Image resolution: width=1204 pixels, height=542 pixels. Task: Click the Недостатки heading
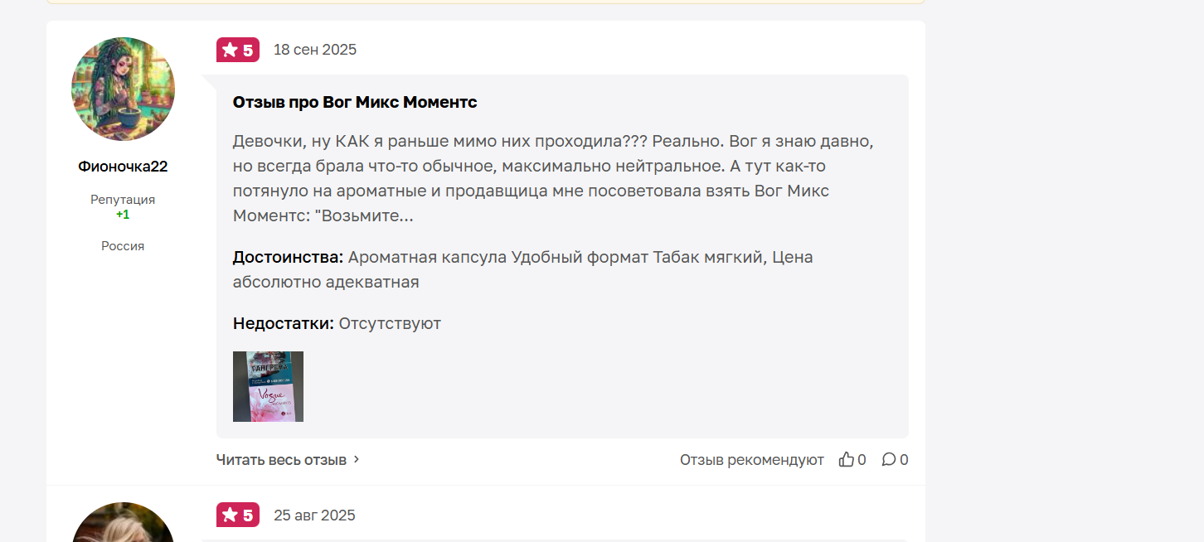(x=284, y=323)
